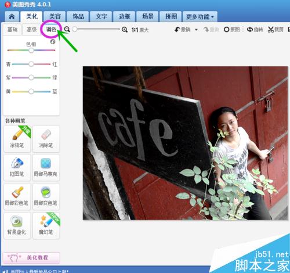Click the zoom in magnifier icon
290x273 pixels.
125,30
